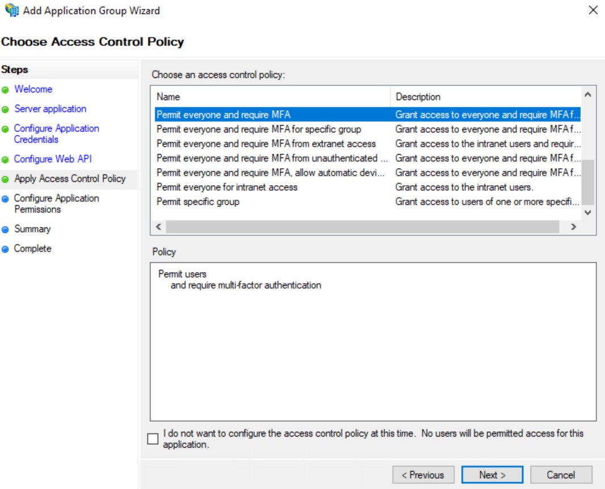The image size is (605, 489).
Task: Select the Summary step
Action: [x=32, y=229]
